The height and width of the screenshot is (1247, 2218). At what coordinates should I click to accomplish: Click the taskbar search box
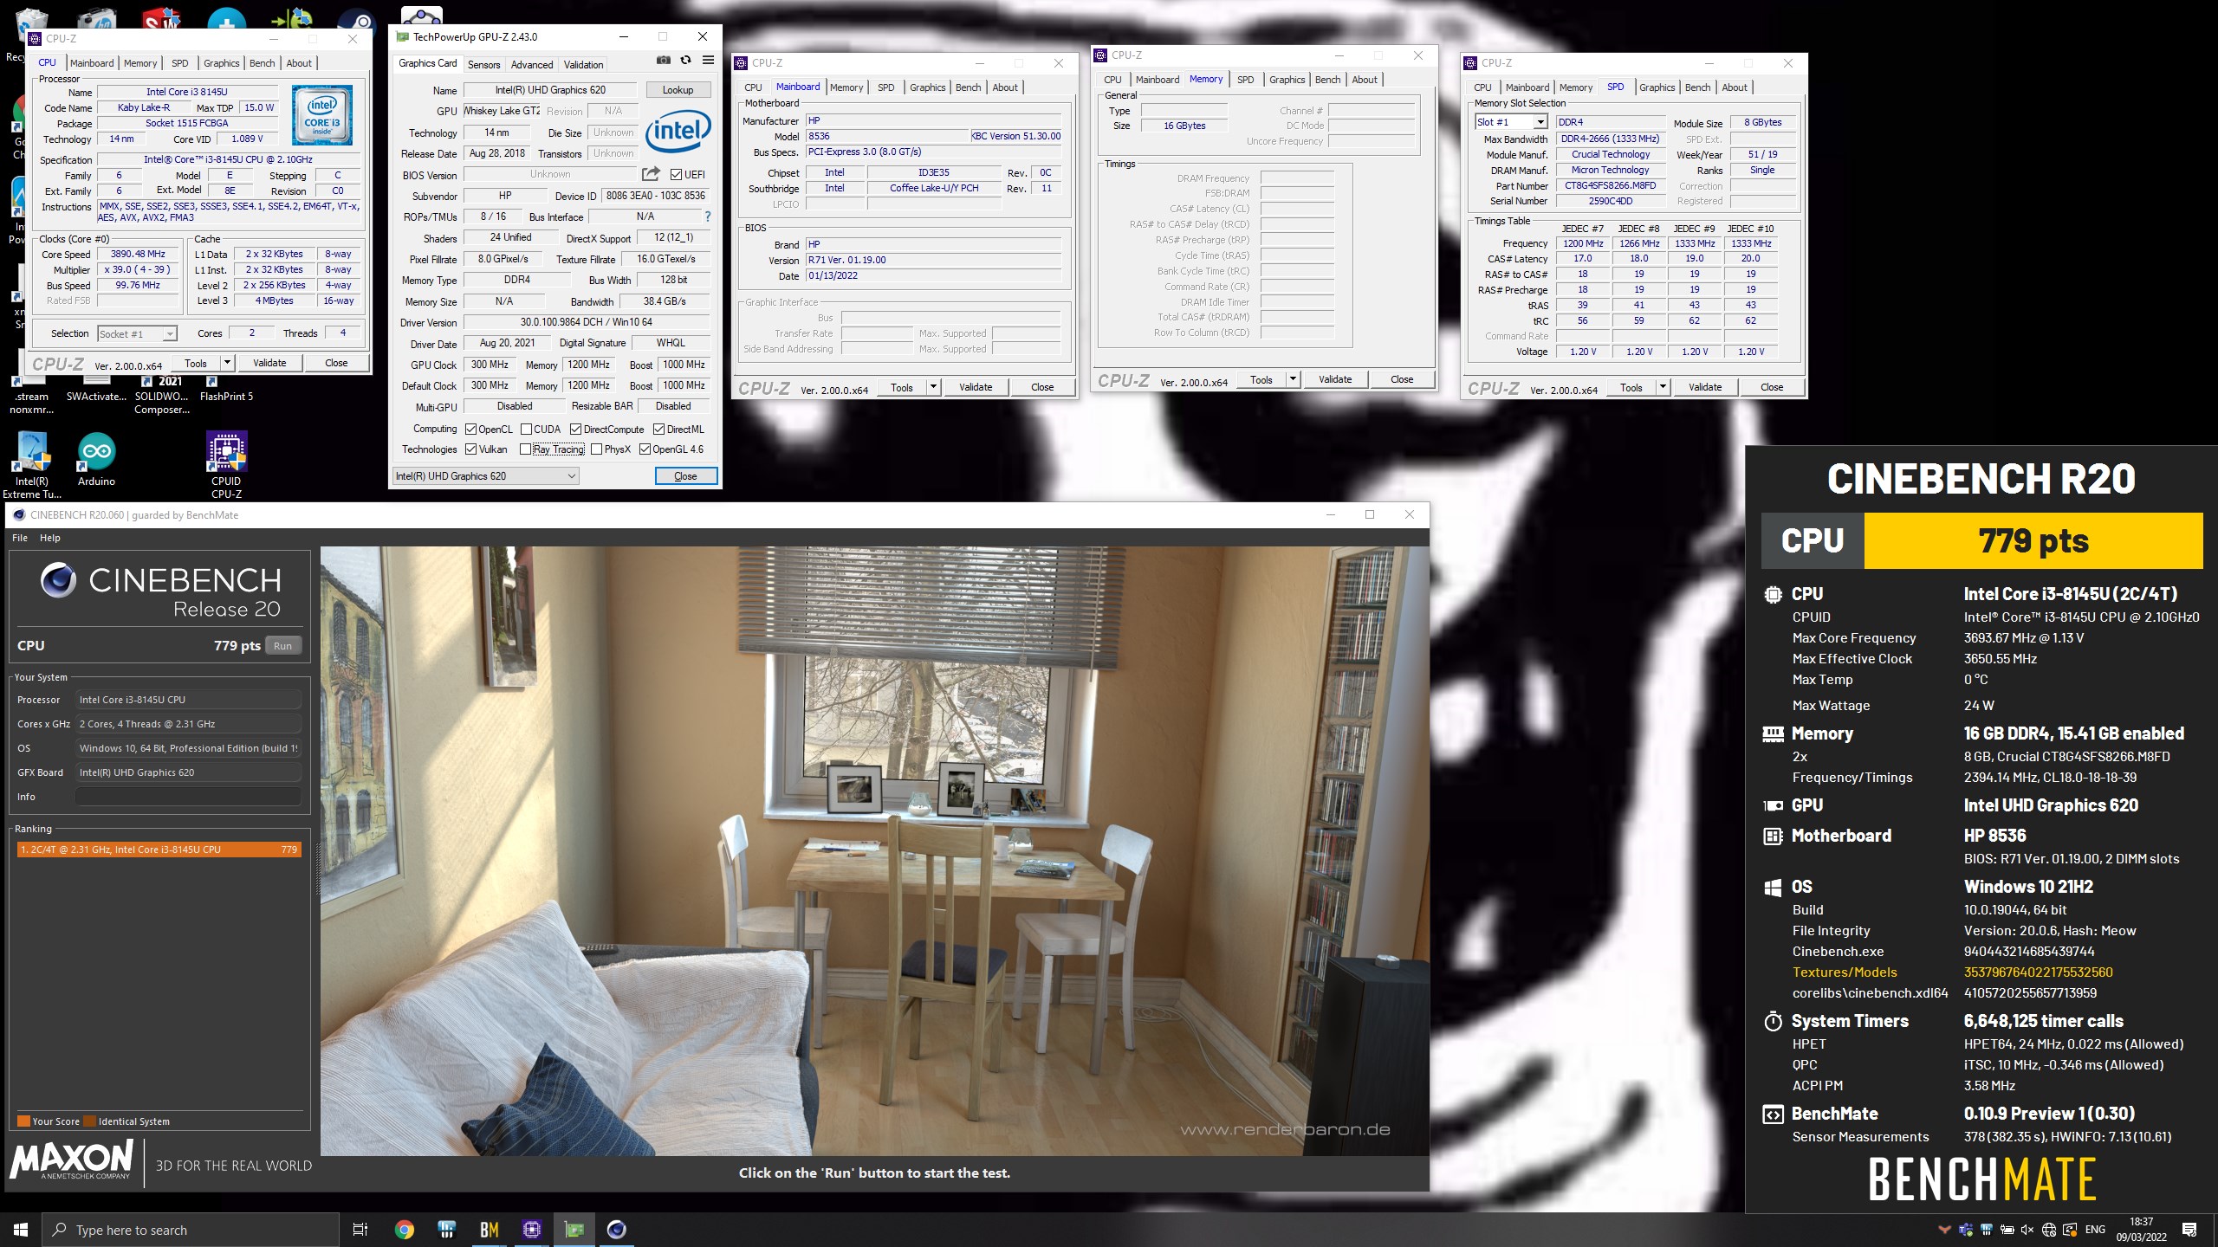coord(191,1230)
